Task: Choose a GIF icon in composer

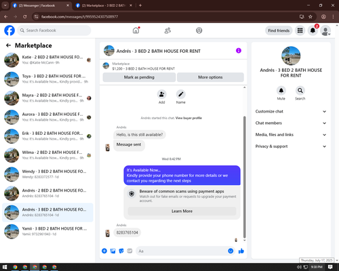Action: [129, 251]
